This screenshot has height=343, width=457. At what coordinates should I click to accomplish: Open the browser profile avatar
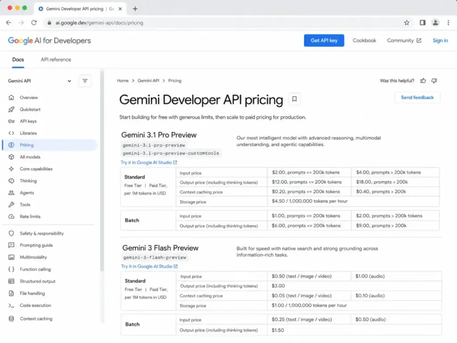(436, 22)
